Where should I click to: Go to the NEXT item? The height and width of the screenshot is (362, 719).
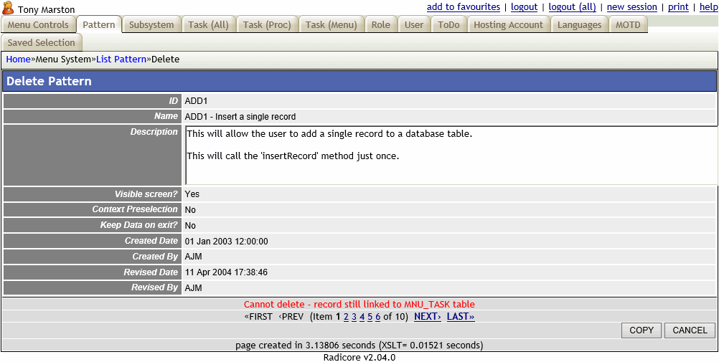(427, 317)
